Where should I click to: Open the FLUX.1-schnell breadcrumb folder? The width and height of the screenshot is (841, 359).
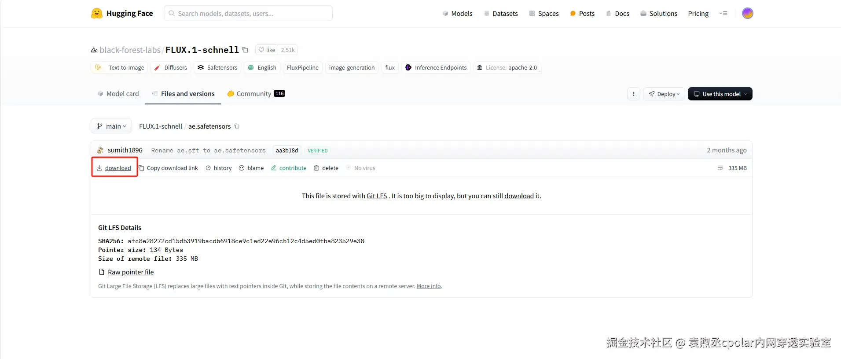coord(161,126)
